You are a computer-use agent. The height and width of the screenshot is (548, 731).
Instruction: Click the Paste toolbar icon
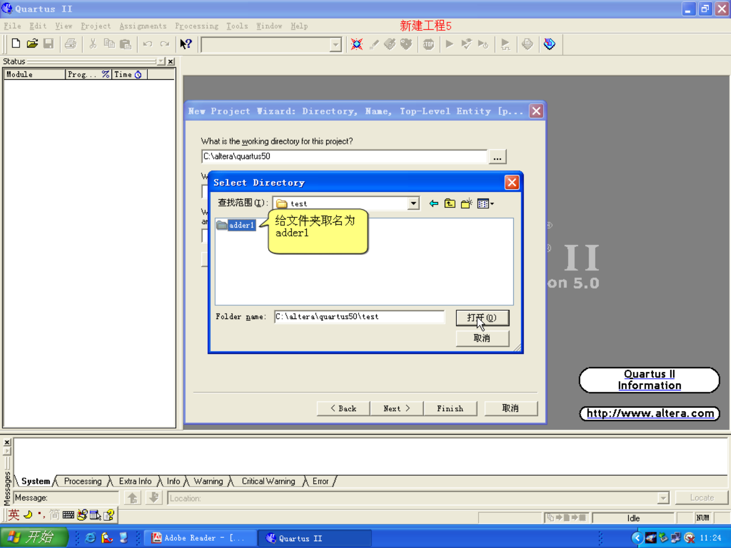(x=126, y=44)
